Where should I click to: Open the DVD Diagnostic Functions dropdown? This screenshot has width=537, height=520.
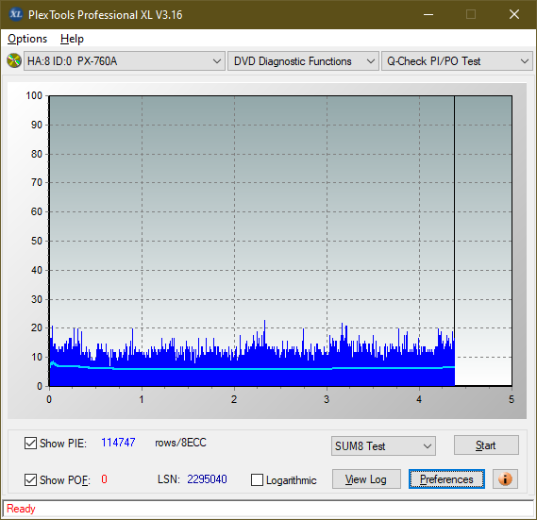click(303, 61)
